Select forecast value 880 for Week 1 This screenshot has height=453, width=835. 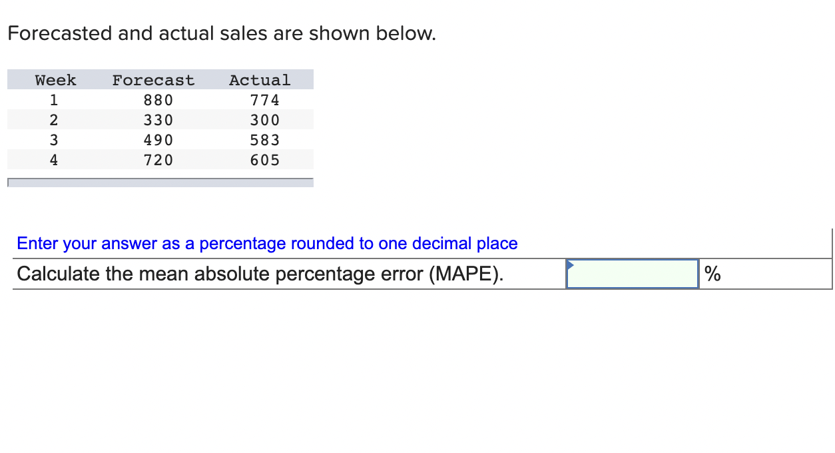tap(158, 99)
